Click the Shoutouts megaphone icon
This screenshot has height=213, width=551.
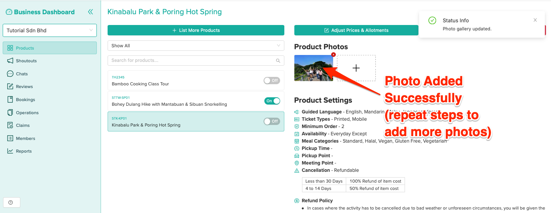click(x=10, y=61)
